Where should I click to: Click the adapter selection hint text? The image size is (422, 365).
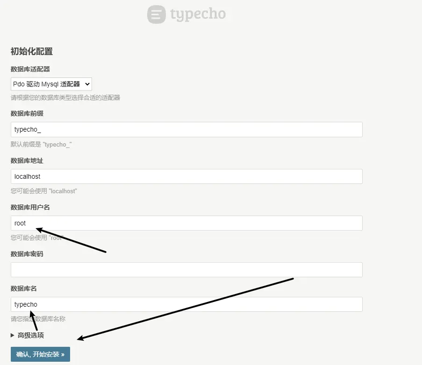(65, 98)
